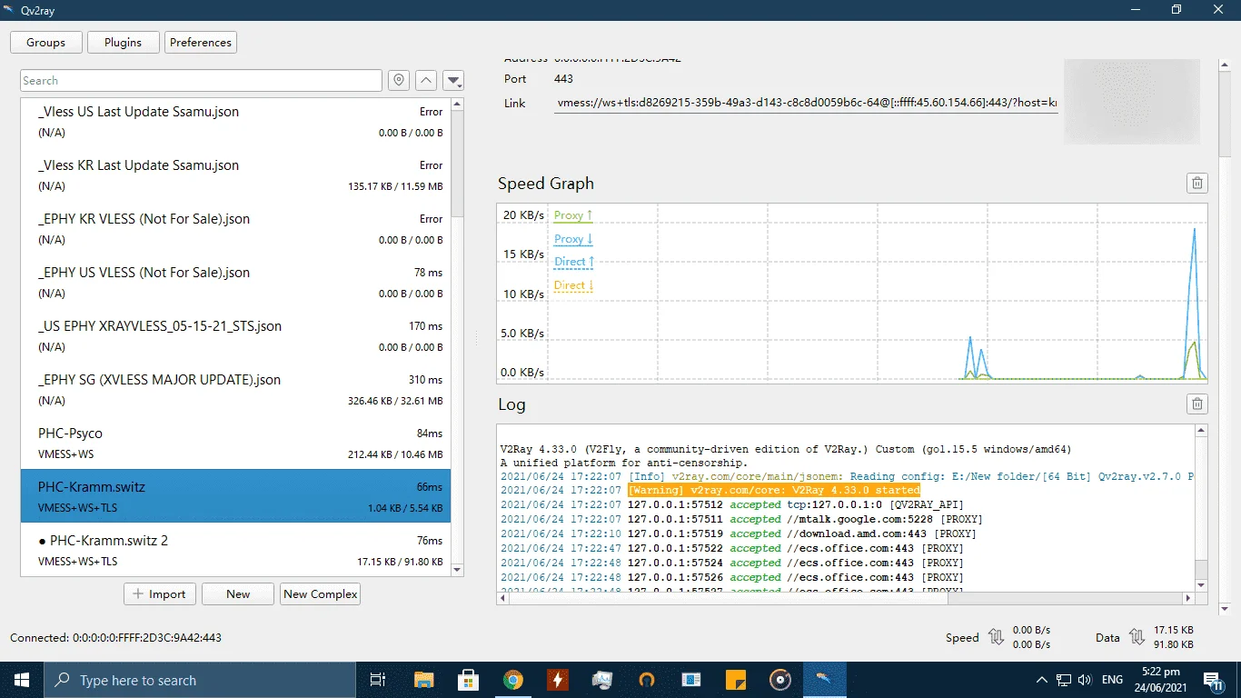Image resolution: width=1241 pixels, height=698 pixels.
Task: Open Sticky Notes from the taskbar
Action: [735, 680]
